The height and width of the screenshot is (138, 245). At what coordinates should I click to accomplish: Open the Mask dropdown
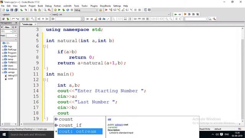(x=12, y=36)
